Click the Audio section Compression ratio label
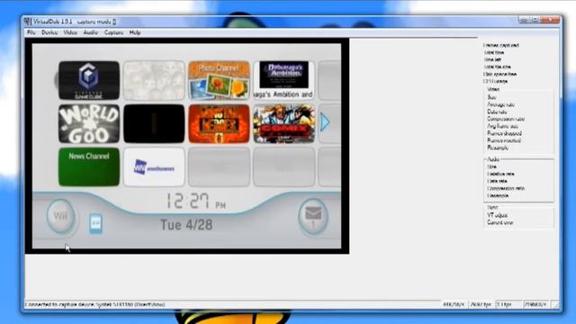Image resolution: width=576 pixels, height=324 pixels. [506, 188]
